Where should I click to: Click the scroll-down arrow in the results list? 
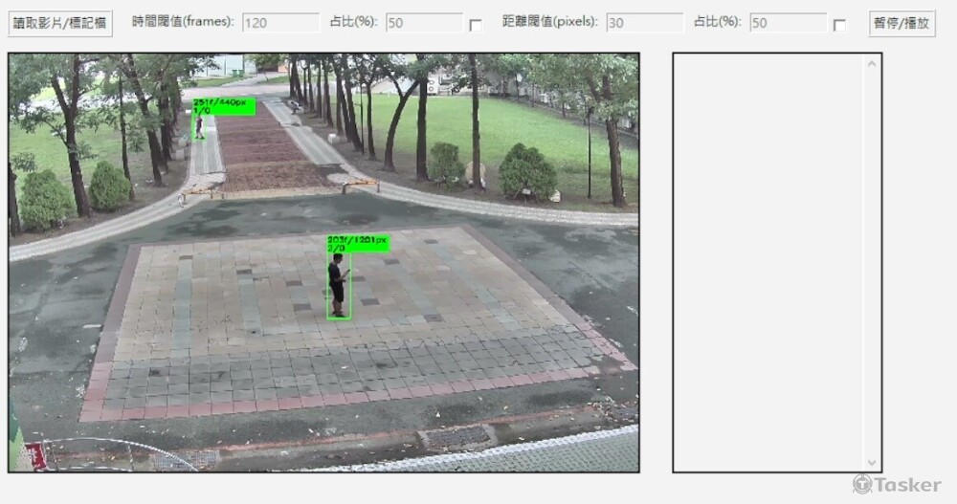(871, 461)
